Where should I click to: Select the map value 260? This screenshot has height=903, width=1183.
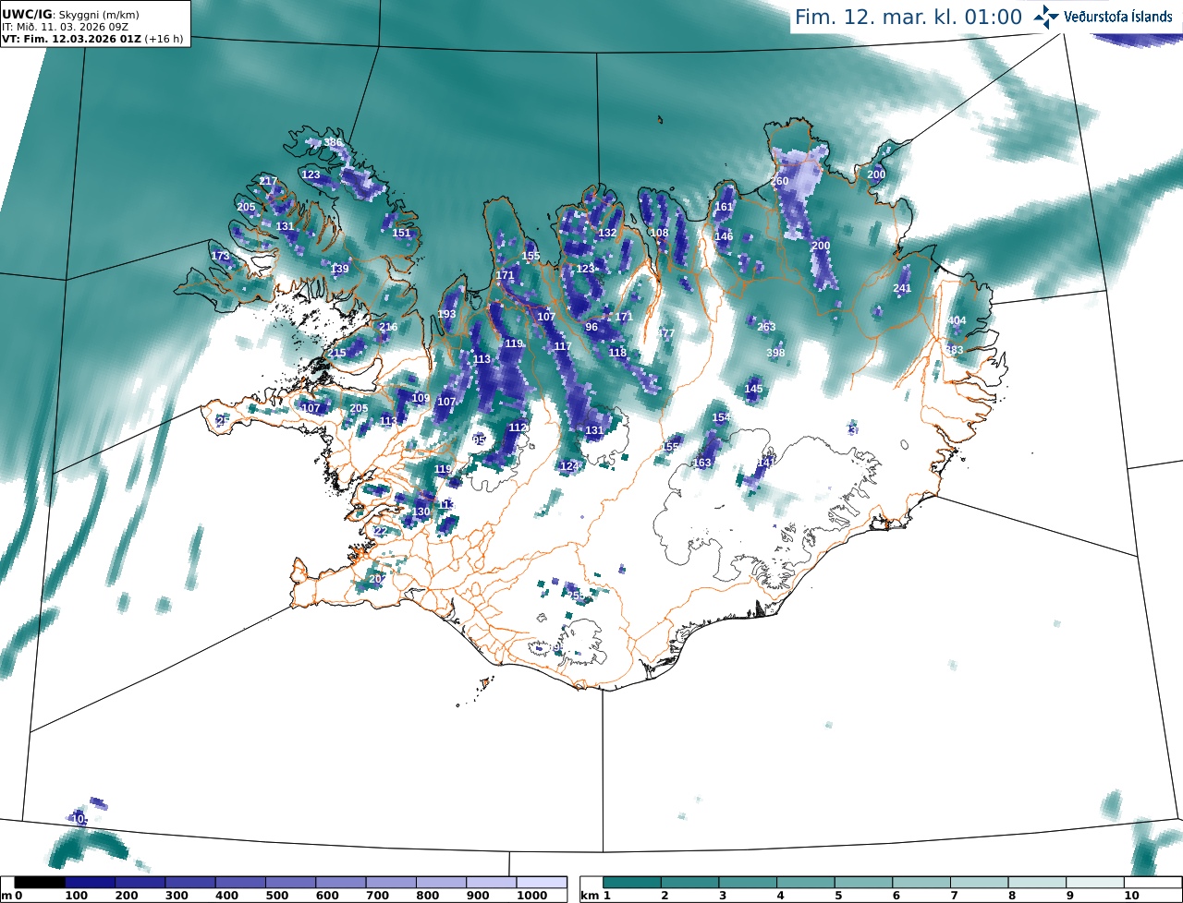tap(780, 181)
